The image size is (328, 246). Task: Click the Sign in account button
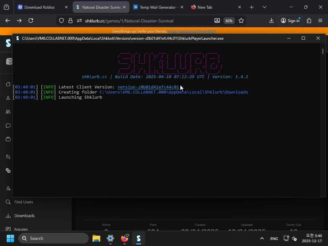coord(290,21)
